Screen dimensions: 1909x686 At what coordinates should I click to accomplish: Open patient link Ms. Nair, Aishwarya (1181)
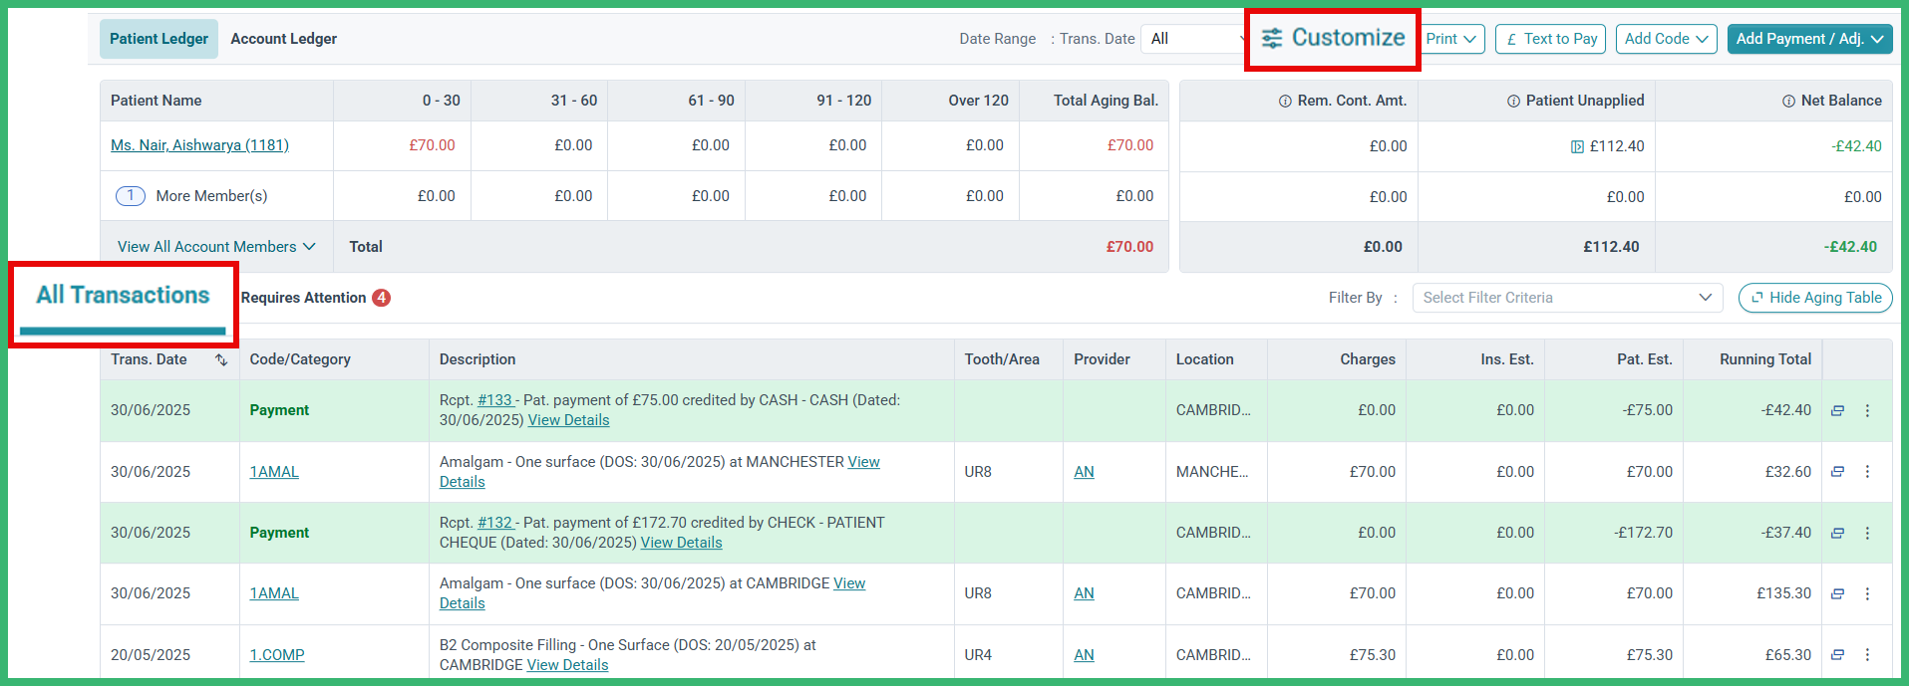coord(199,145)
